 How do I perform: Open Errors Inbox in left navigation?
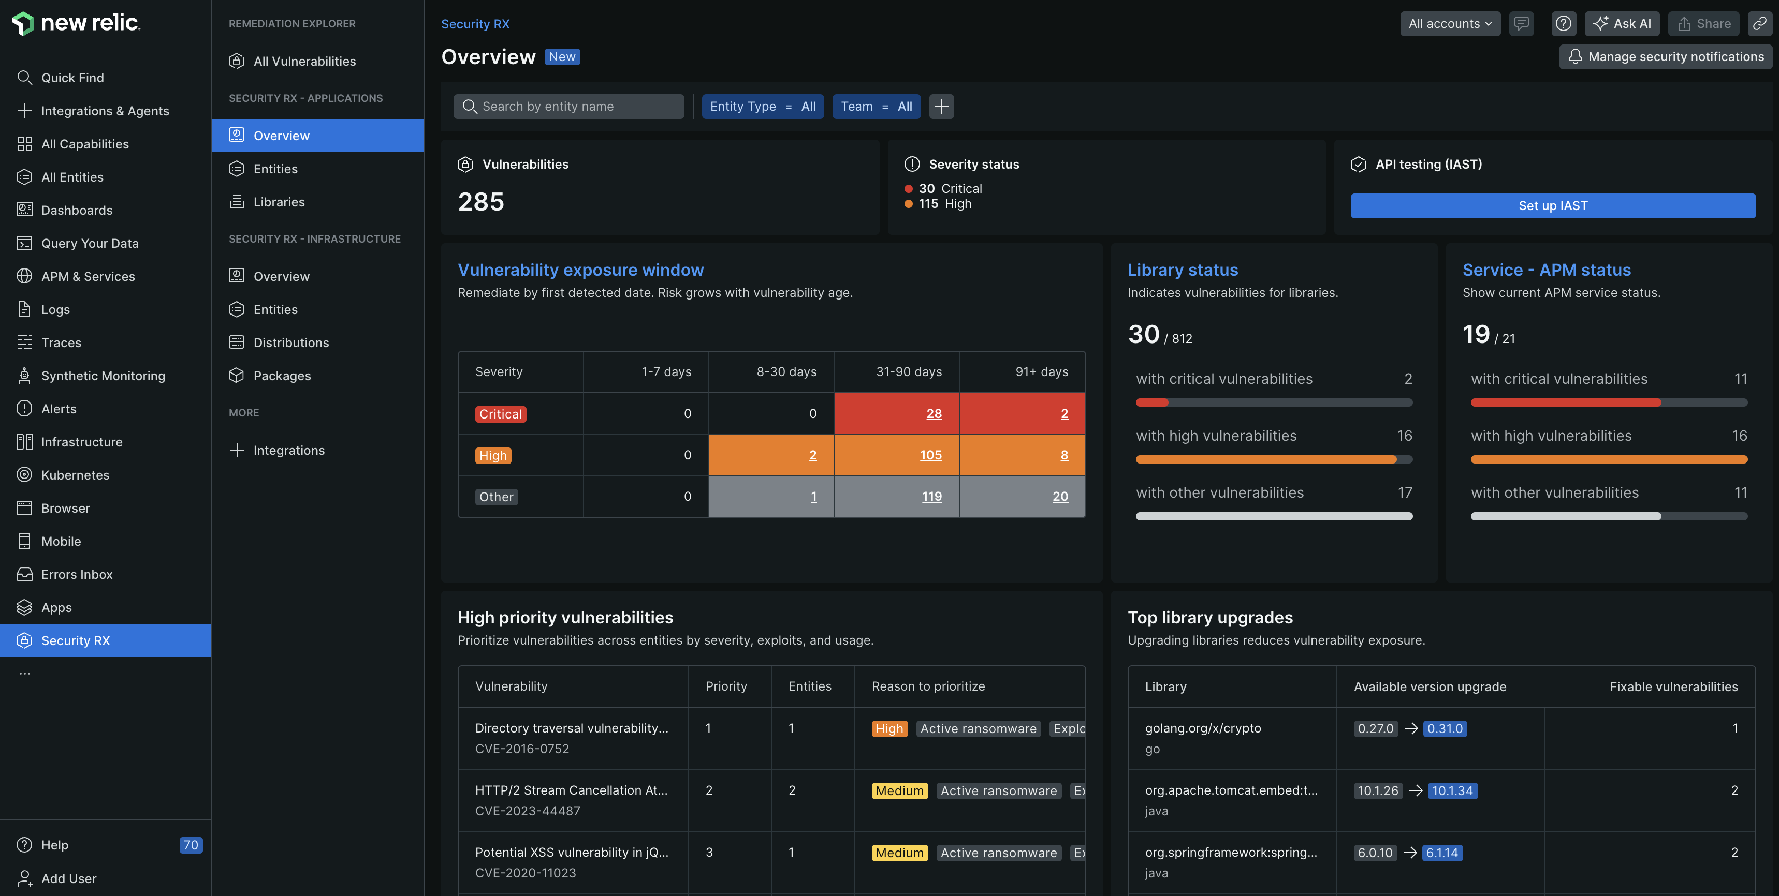76,574
